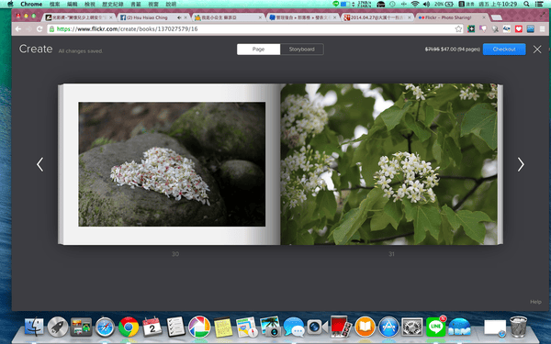Click the blue Checkout button
Viewport: 551px width, 344px height.
click(x=504, y=50)
